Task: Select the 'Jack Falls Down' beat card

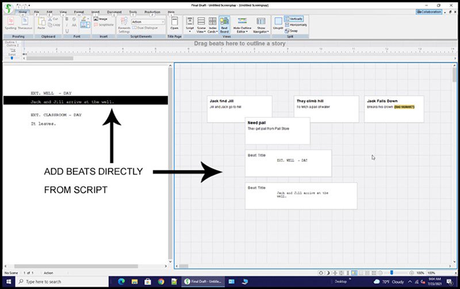Action: tap(394, 109)
